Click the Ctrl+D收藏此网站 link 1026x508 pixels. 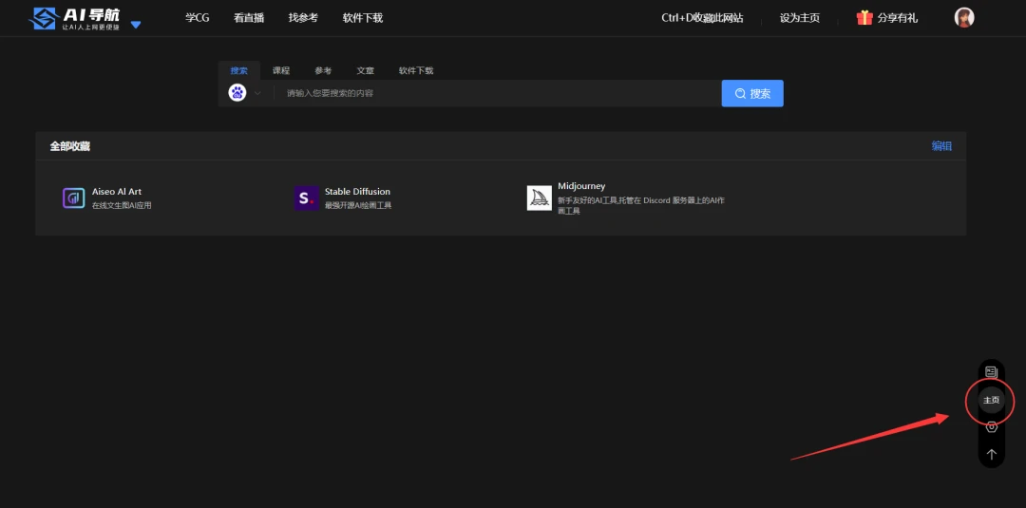[702, 18]
